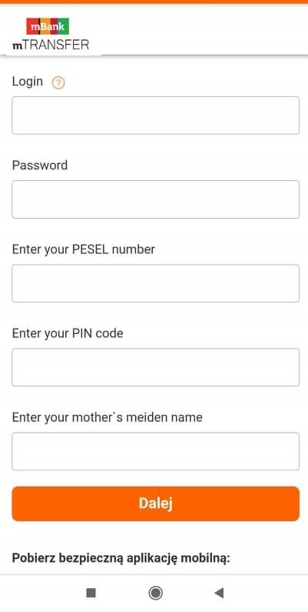Click the "Pobierz bezpieczną aplikację mobilną" heading
Image resolution: width=308 pixels, height=612 pixels.
tap(121, 558)
